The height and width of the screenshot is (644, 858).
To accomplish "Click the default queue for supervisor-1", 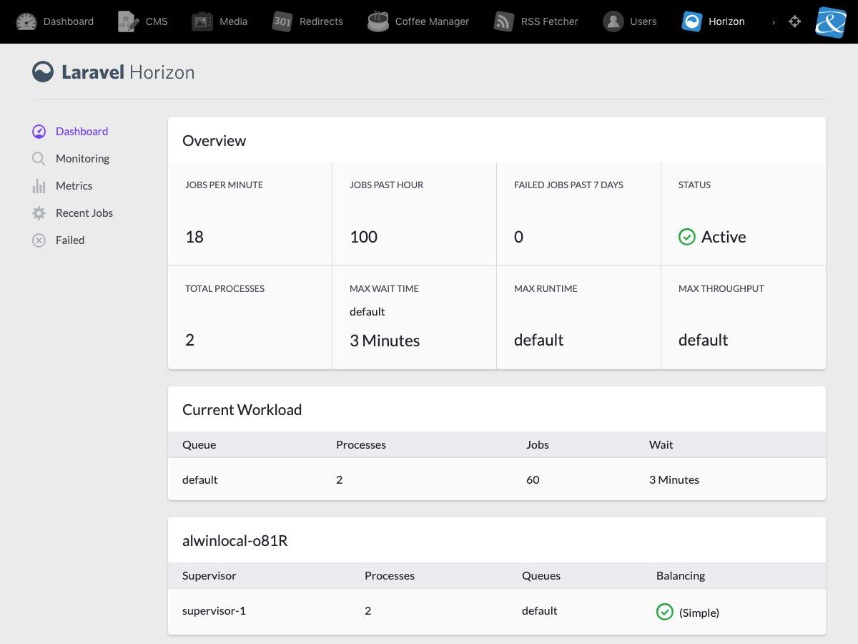I will pyautogui.click(x=540, y=611).
